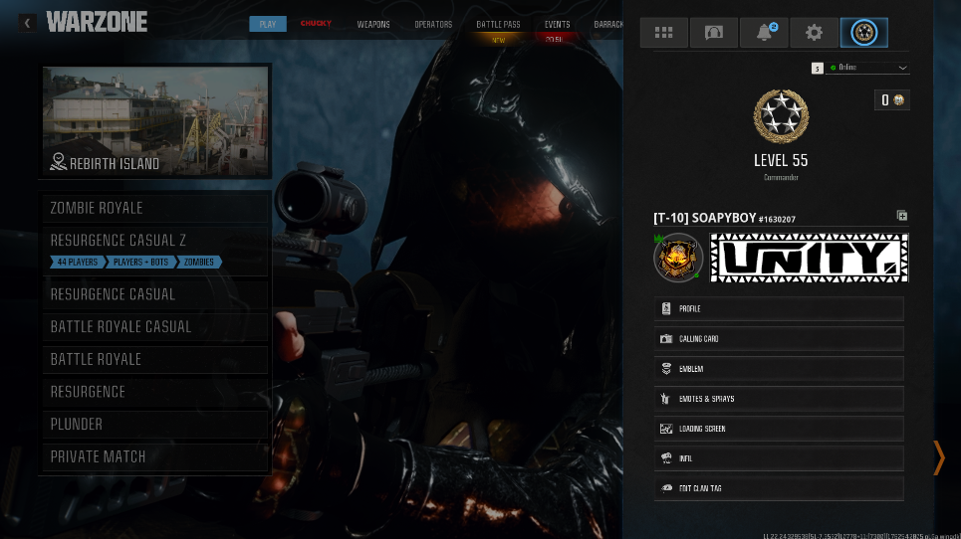961x539 pixels.
Task: Select Battle Royale Casual mode
Action: pyautogui.click(x=155, y=327)
